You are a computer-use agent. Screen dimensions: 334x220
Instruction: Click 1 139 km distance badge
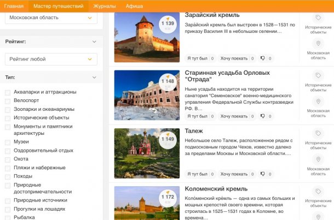tap(168, 24)
